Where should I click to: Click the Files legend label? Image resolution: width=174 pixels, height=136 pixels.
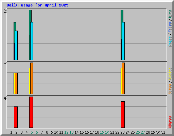tap(170, 27)
